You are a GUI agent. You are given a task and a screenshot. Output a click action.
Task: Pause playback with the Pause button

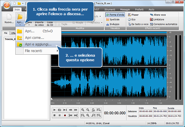click(59, 115)
